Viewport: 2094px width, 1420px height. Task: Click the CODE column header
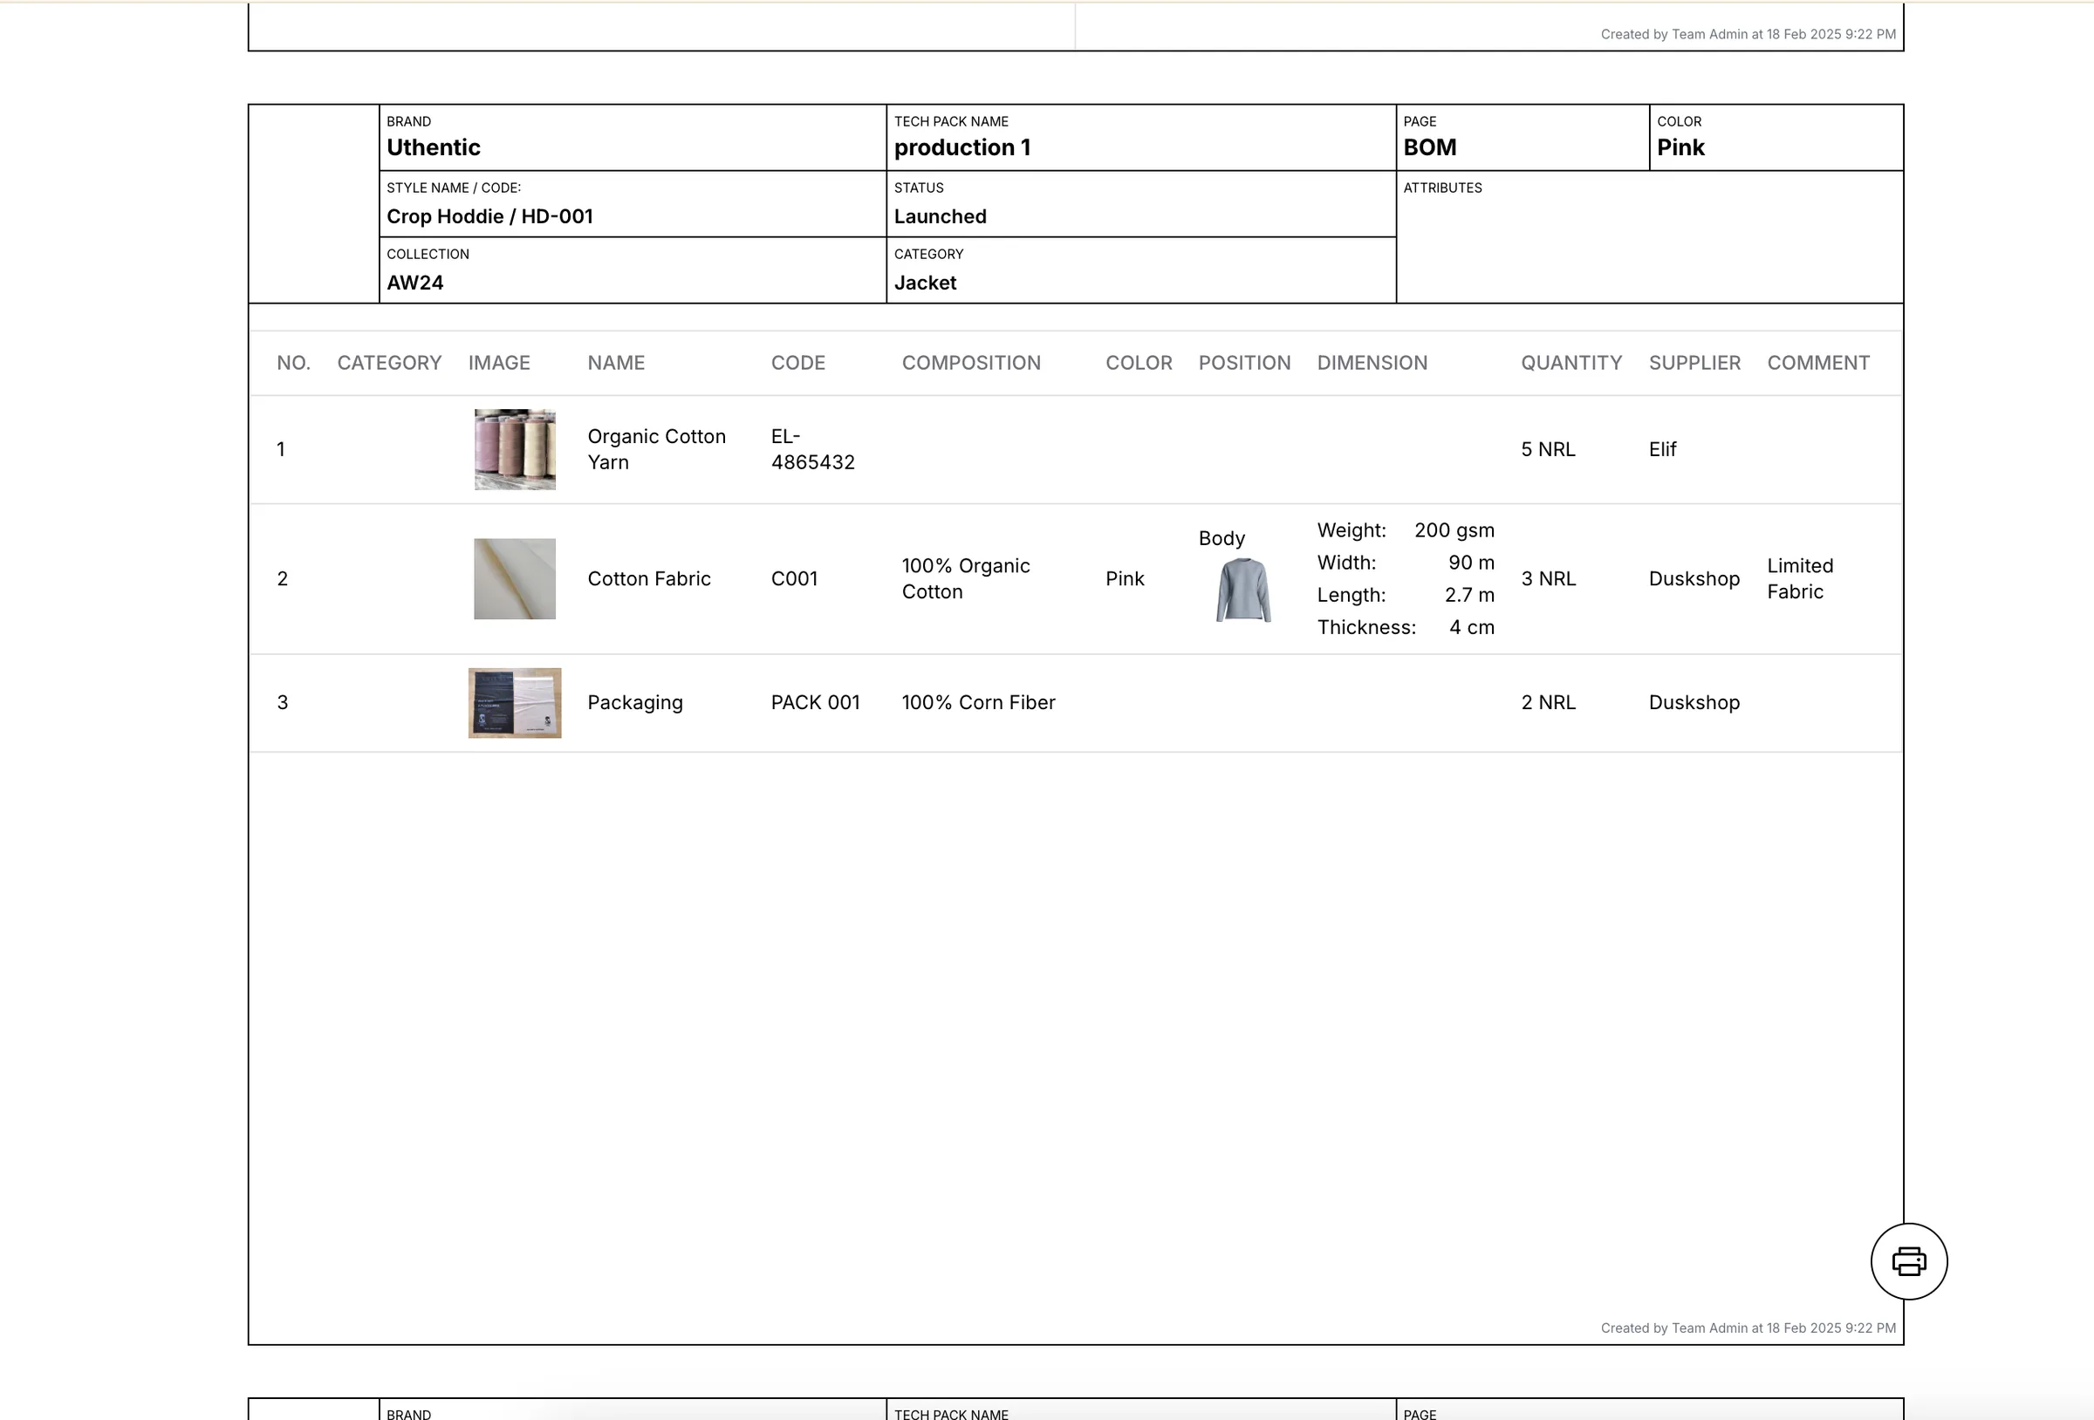(798, 362)
